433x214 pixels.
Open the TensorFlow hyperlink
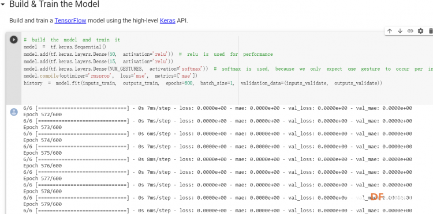pyautogui.click(x=70, y=21)
